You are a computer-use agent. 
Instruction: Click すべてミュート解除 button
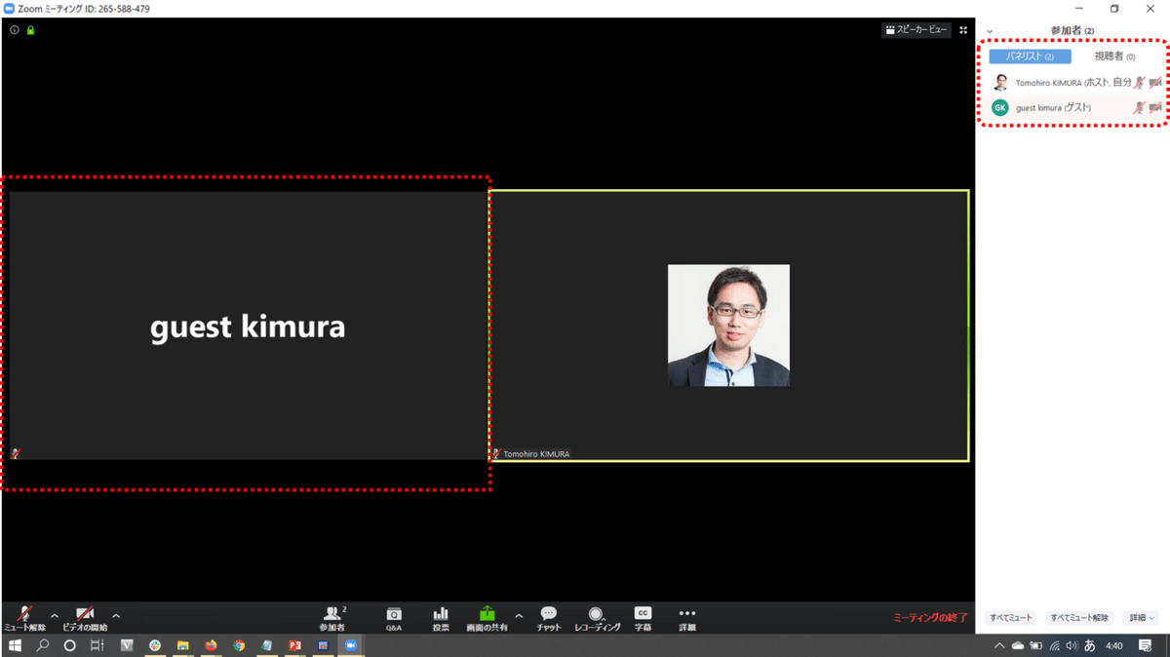point(1079,618)
